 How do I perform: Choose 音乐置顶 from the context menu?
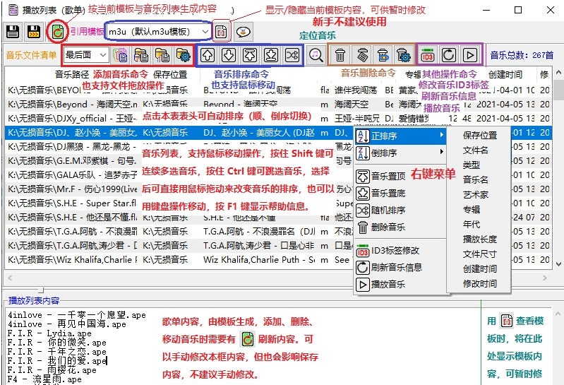pos(388,177)
